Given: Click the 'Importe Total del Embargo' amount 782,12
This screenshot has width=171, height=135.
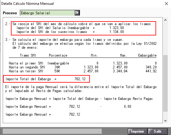Looking at the screenshot, I should 80,79.
